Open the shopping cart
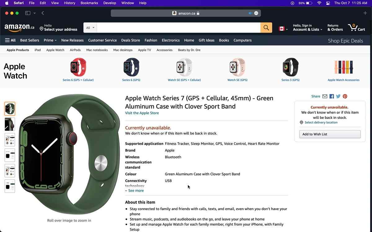The image size is (372, 232). click(x=356, y=28)
